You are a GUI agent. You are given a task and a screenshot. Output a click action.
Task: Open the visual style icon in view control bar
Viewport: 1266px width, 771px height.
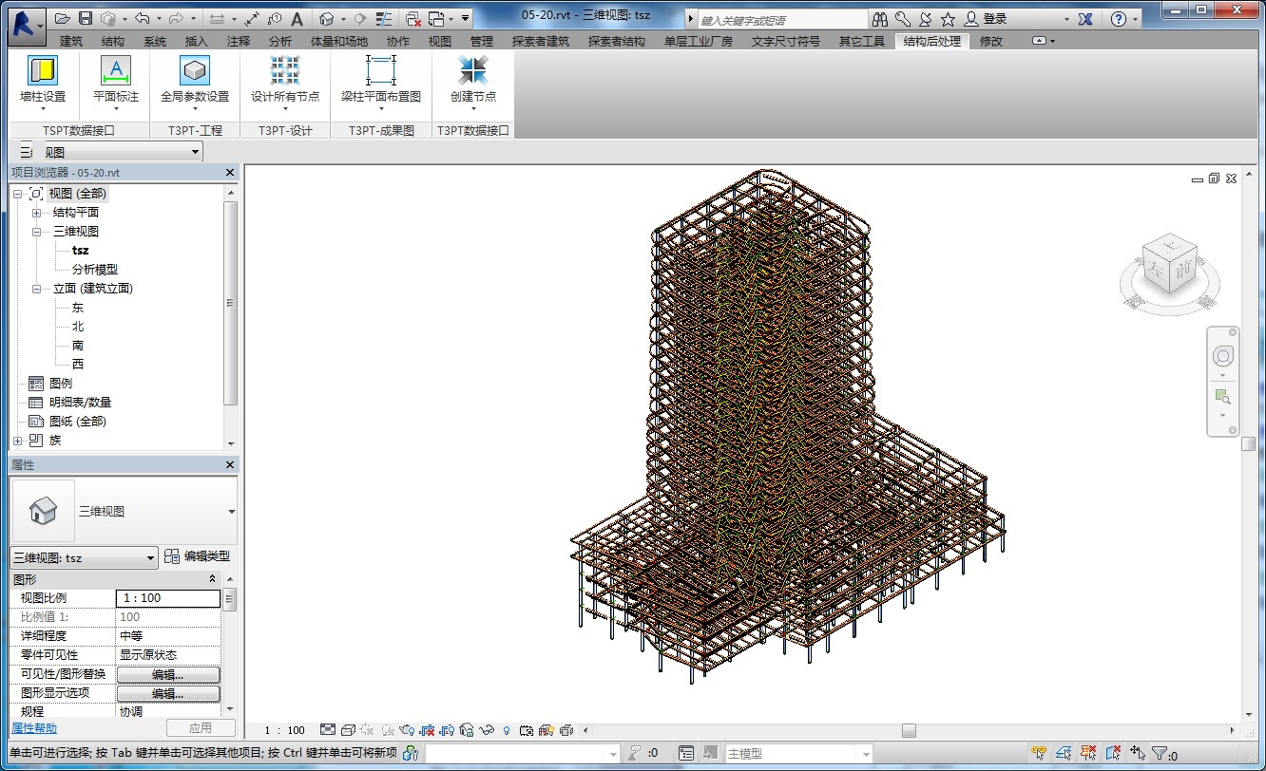[x=349, y=730]
